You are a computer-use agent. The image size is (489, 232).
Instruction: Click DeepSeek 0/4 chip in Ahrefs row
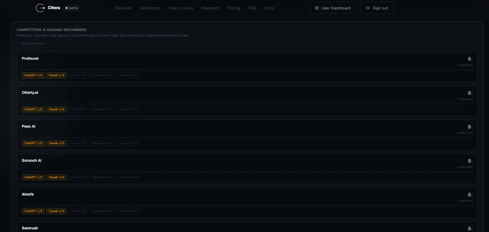(x=102, y=211)
